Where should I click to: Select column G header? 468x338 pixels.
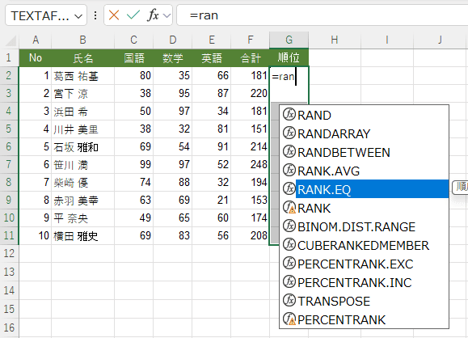coord(289,40)
